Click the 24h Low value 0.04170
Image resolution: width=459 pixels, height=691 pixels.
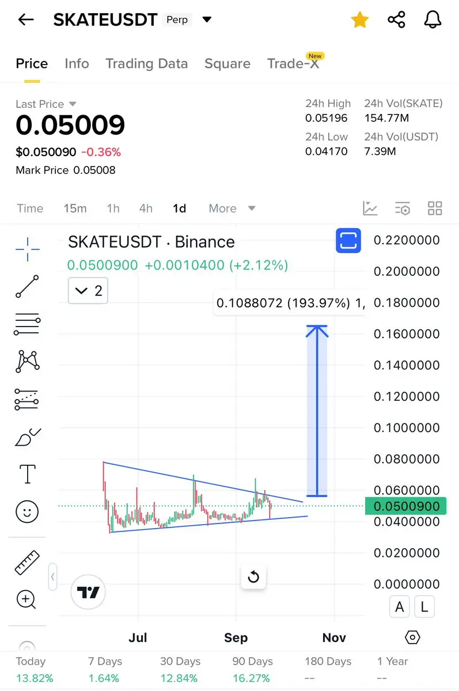pyautogui.click(x=327, y=151)
